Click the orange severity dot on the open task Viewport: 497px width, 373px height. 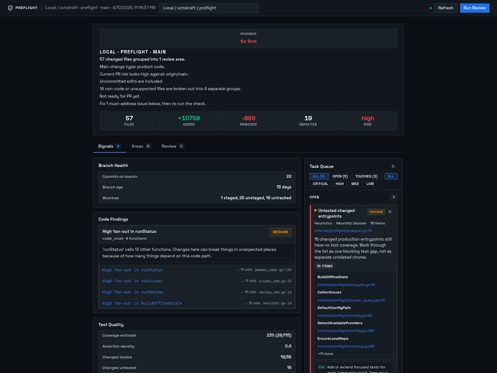pos(316,210)
